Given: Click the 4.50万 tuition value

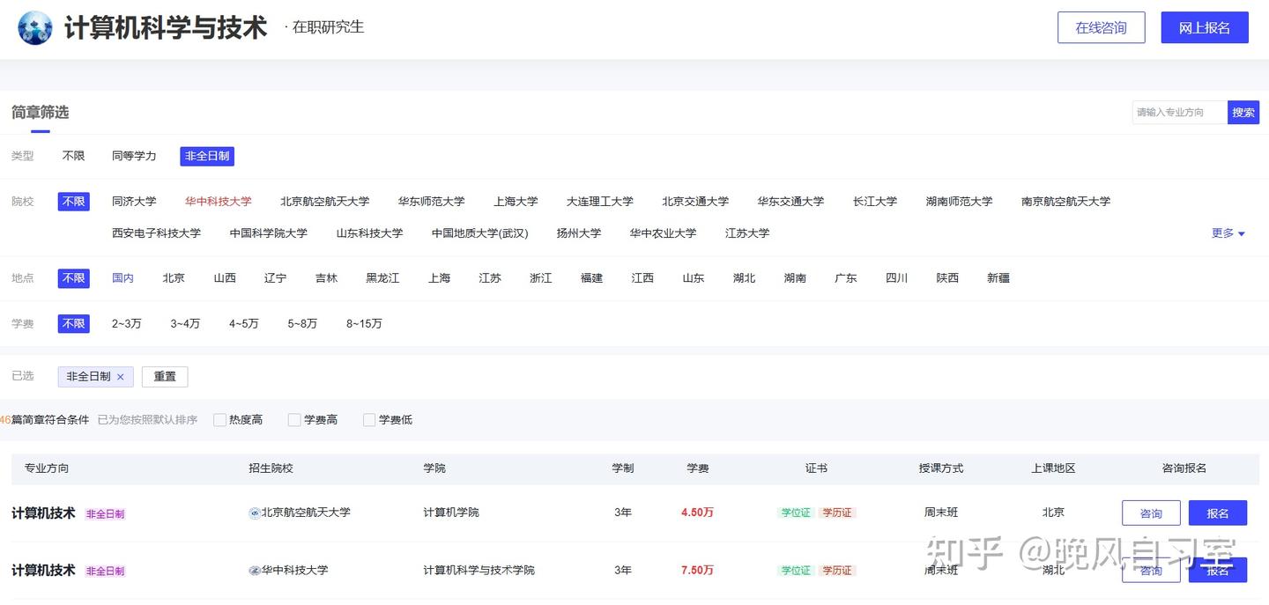Looking at the screenshot, I should (697, 513).
